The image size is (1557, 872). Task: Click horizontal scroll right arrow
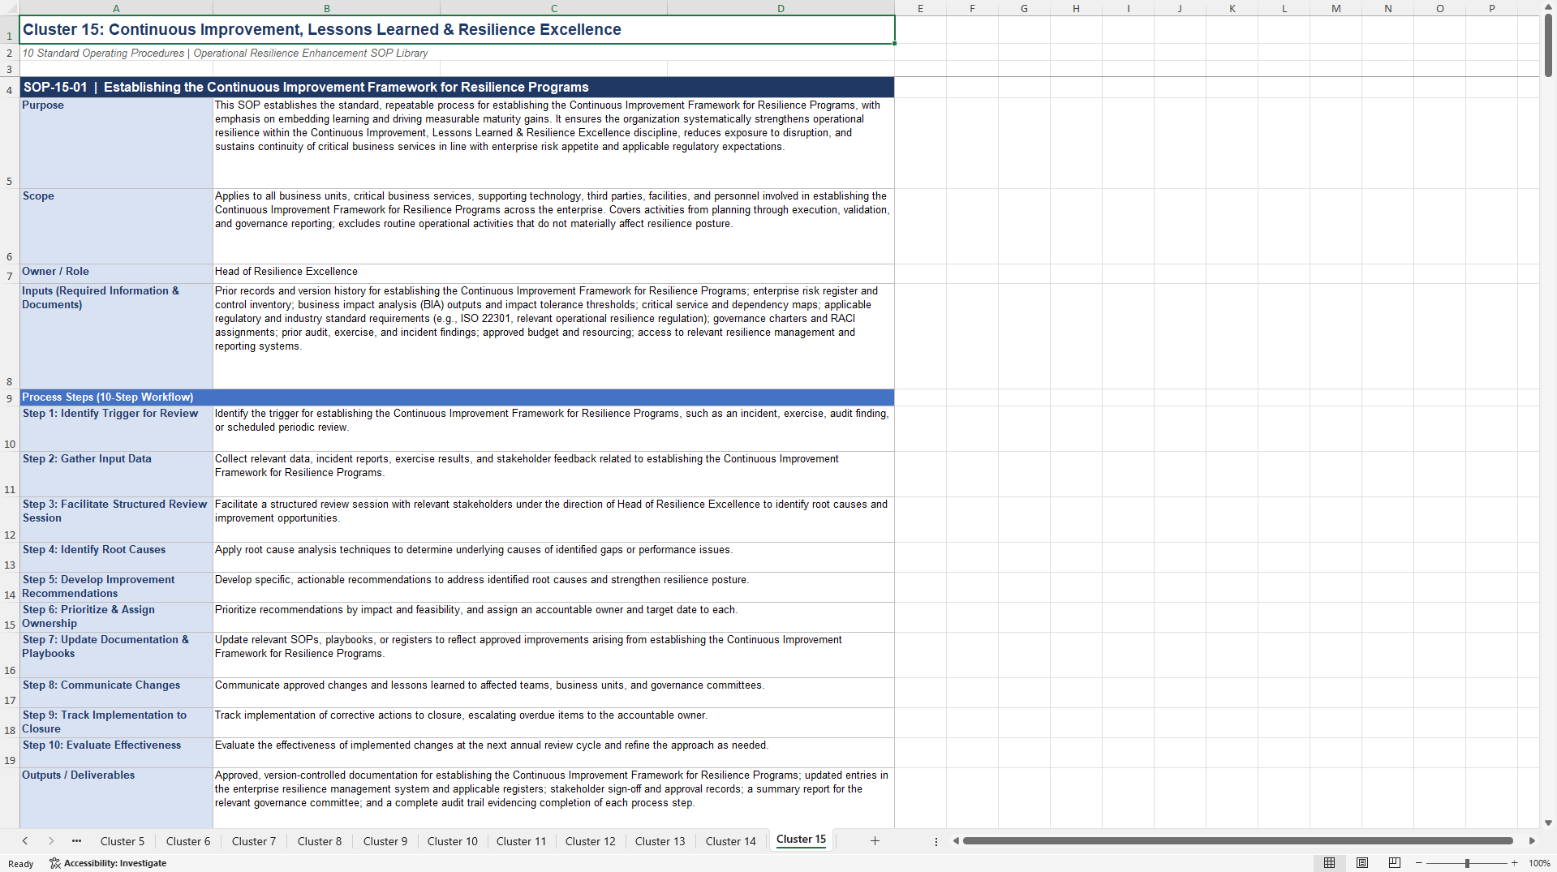click(1532, 841)
